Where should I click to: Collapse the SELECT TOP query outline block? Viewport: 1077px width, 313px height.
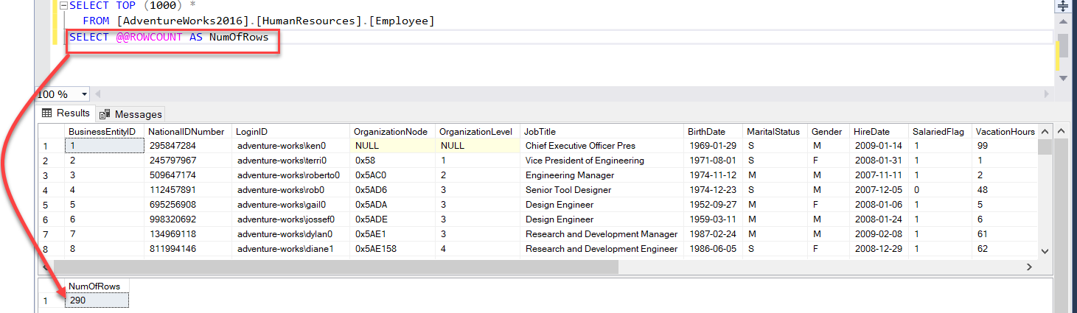coord(63,6)
